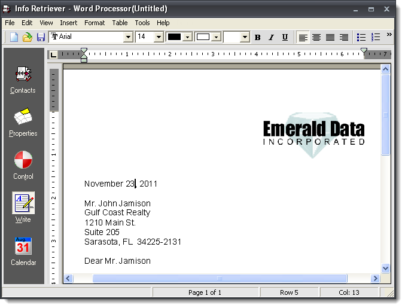Toggle italic formatting

pyautogui.click(x=271, y=37)
